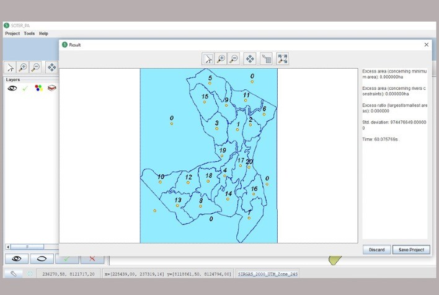Screen dimensions: 439x295
Task: Click region label 1 on the map
Action: (238, 125)
